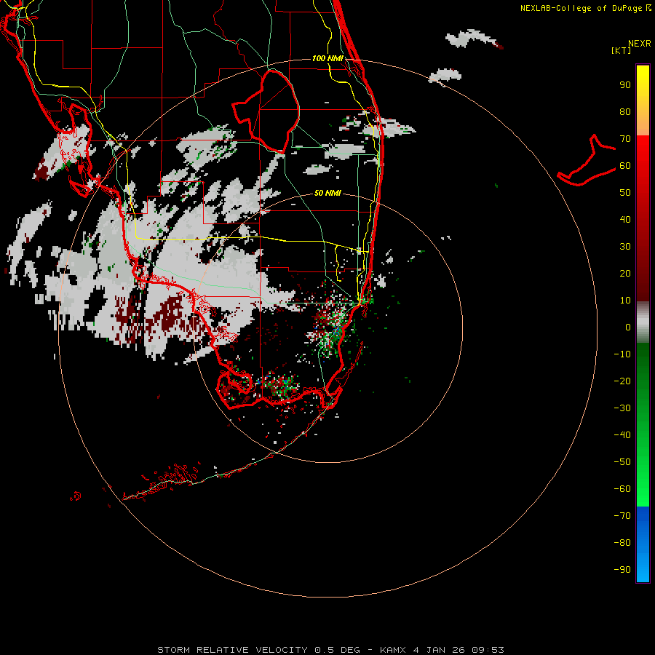Click the 50 value on velocity scale
This screenshot has width=655, height=655.
625,193
